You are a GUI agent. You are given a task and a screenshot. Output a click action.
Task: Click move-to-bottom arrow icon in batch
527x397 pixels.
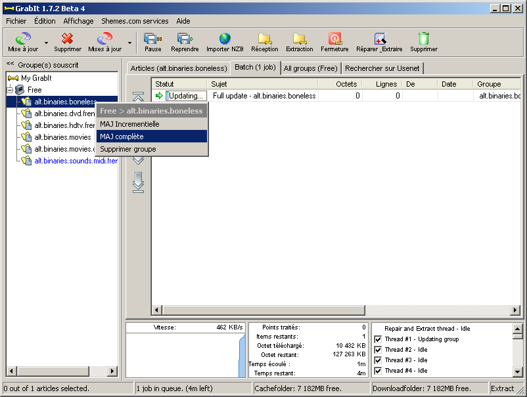pyautogui.click(x=138, y=182)
